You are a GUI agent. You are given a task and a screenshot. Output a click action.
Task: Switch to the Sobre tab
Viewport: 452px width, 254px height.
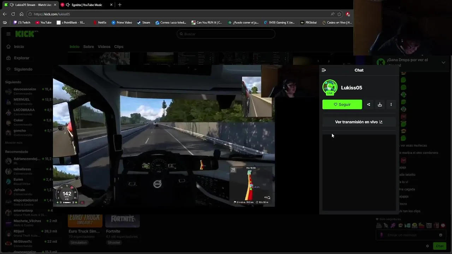click(89, 47)
